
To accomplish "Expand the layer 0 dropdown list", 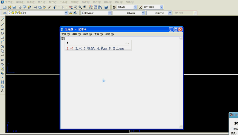I will click(x=66, y=13).
